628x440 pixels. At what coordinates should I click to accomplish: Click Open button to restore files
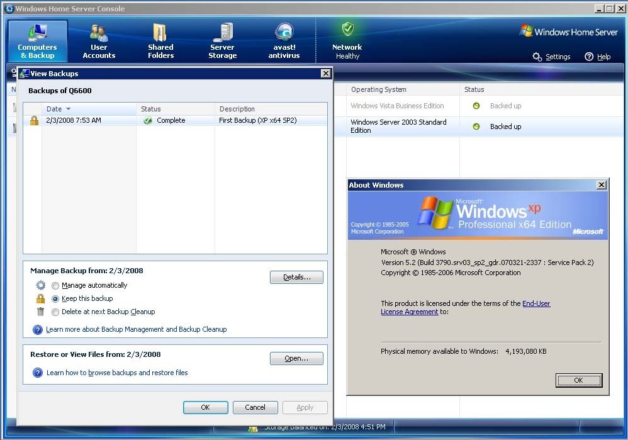click(x=296, y=358)
